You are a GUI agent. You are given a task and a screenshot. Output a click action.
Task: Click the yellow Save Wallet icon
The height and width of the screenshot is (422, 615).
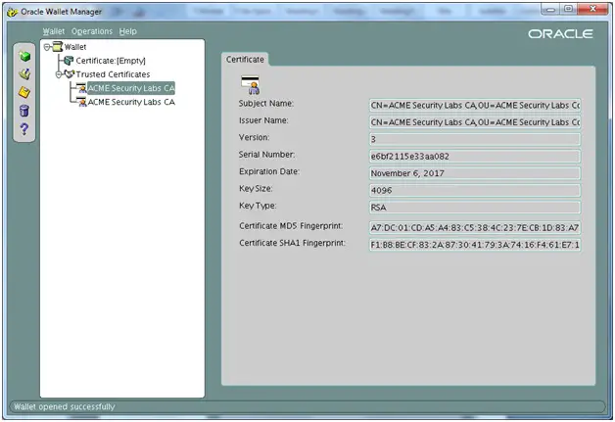click(x=24, y=93)
